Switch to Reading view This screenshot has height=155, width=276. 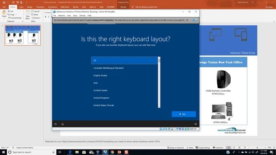tap(239, 148)
